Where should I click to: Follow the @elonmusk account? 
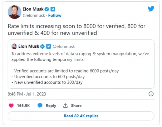55,15
